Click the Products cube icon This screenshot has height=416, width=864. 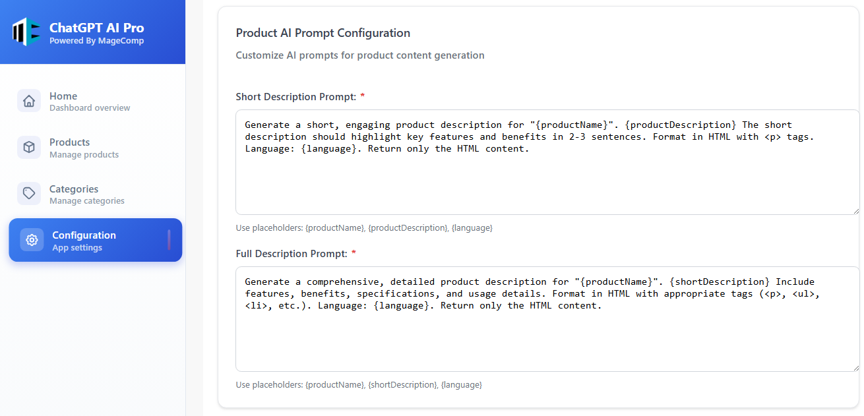coord(29,148)
